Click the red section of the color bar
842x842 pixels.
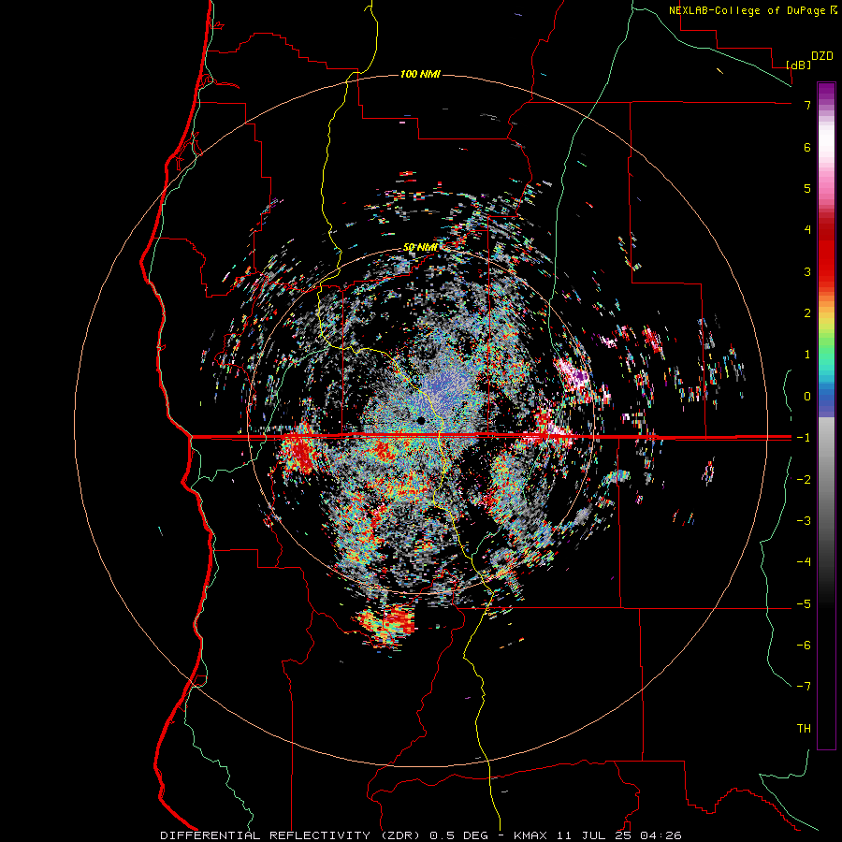pyautogui.click(x=826, y=258)
